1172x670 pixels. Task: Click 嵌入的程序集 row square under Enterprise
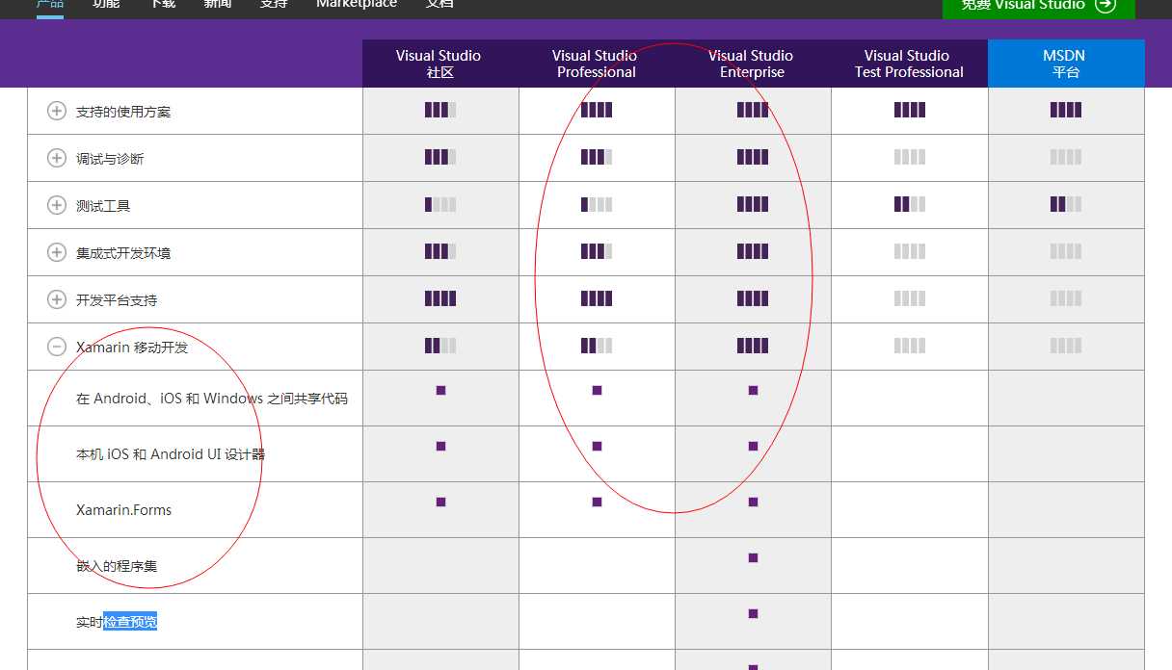coord(753,557)
